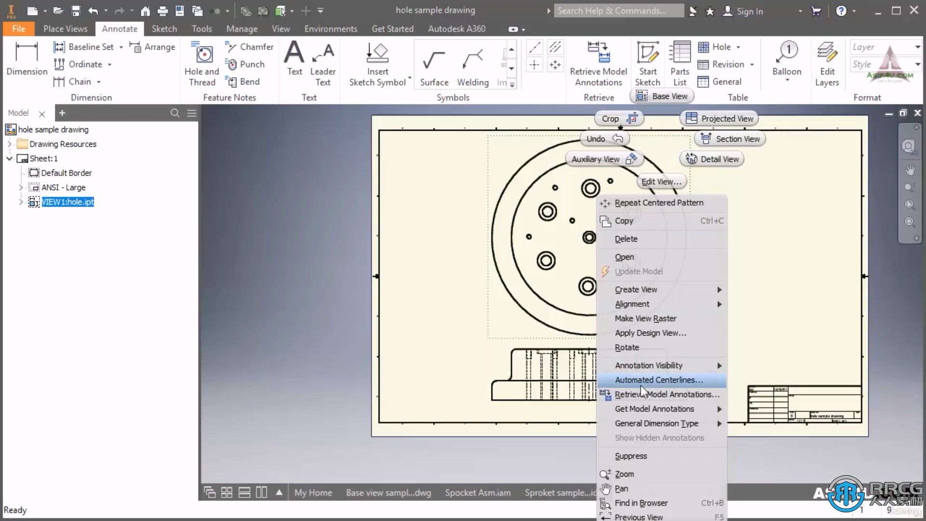This screenshot has height=521, width=926.
Task: Click the Save icon in quick access toolbar
Action: [76, 11]
